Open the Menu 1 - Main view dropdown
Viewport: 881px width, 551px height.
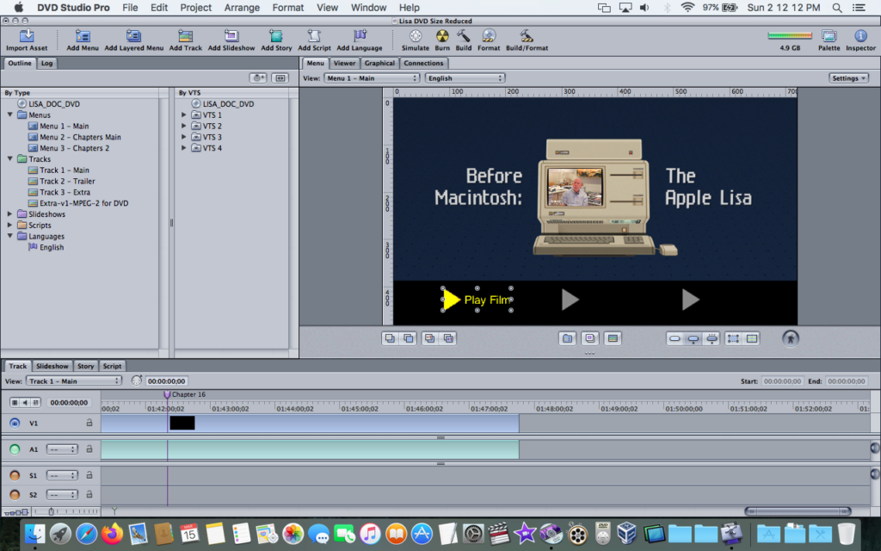coord(372,78)
